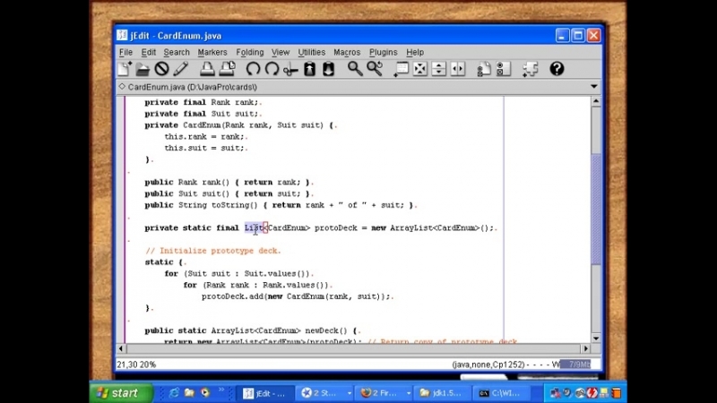
Task: Open the Plugin Manager puzzle icon
Action: (530, 69)
